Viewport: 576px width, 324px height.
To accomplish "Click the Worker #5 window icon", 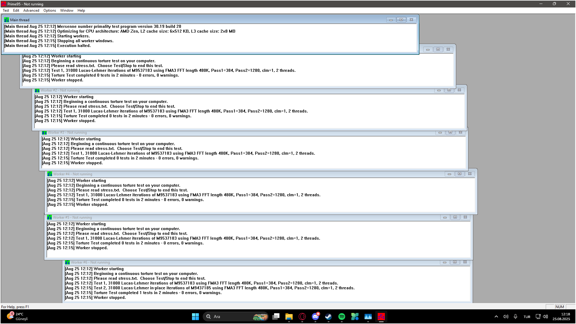I will pos(49,217).
